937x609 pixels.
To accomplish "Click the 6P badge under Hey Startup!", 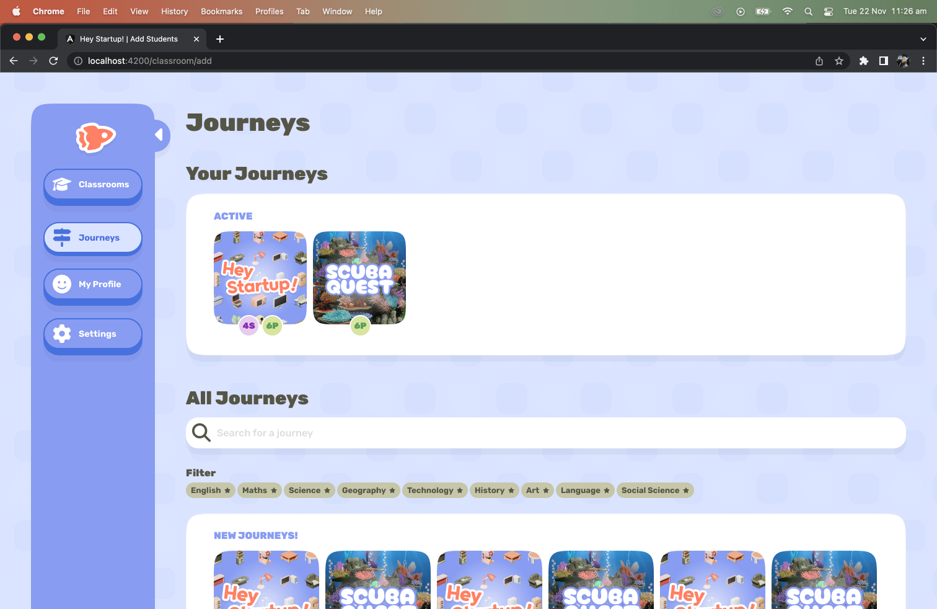I will coord(272,326).
